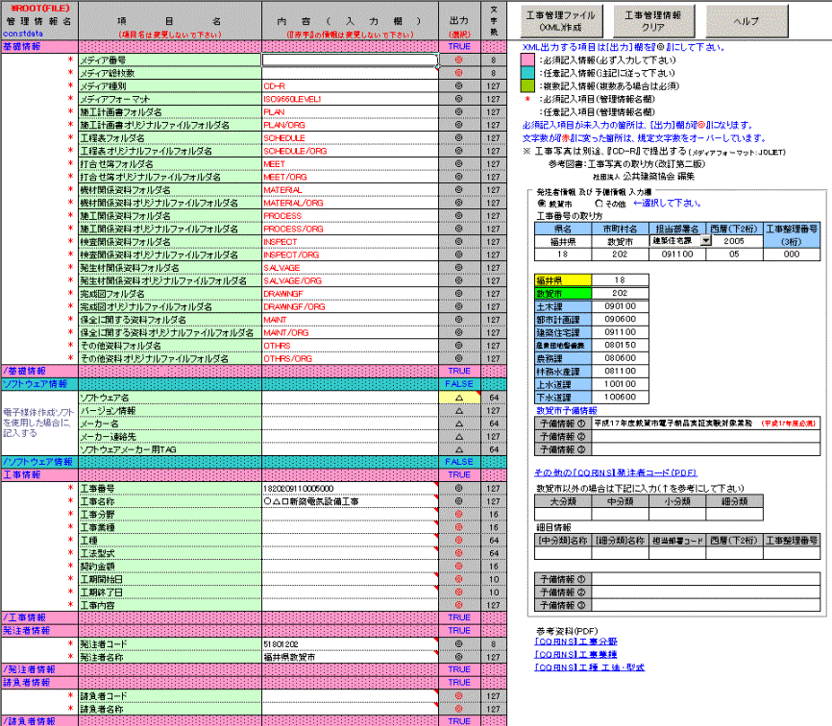Click the green 複数記入情報 legend swatch
This screenshot has height=726, width=832.
527,85
